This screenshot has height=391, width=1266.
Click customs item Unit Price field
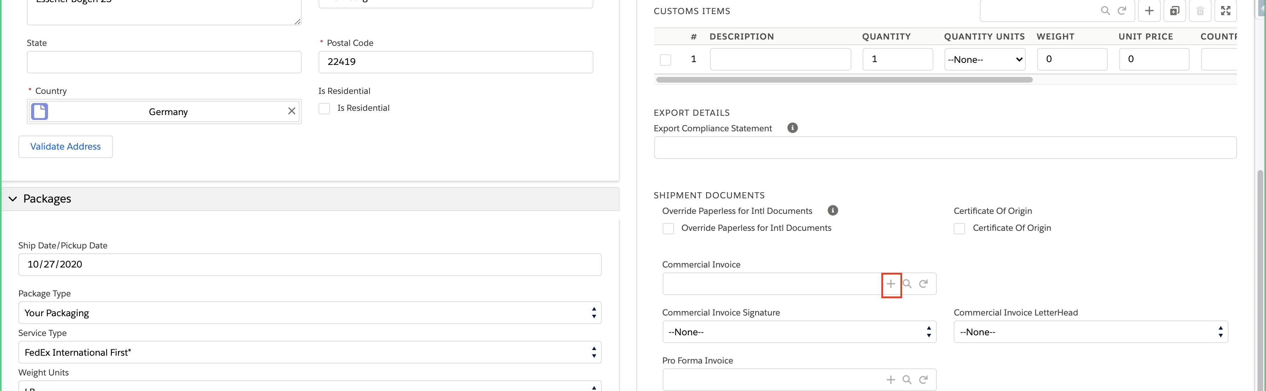point(1154,59)
